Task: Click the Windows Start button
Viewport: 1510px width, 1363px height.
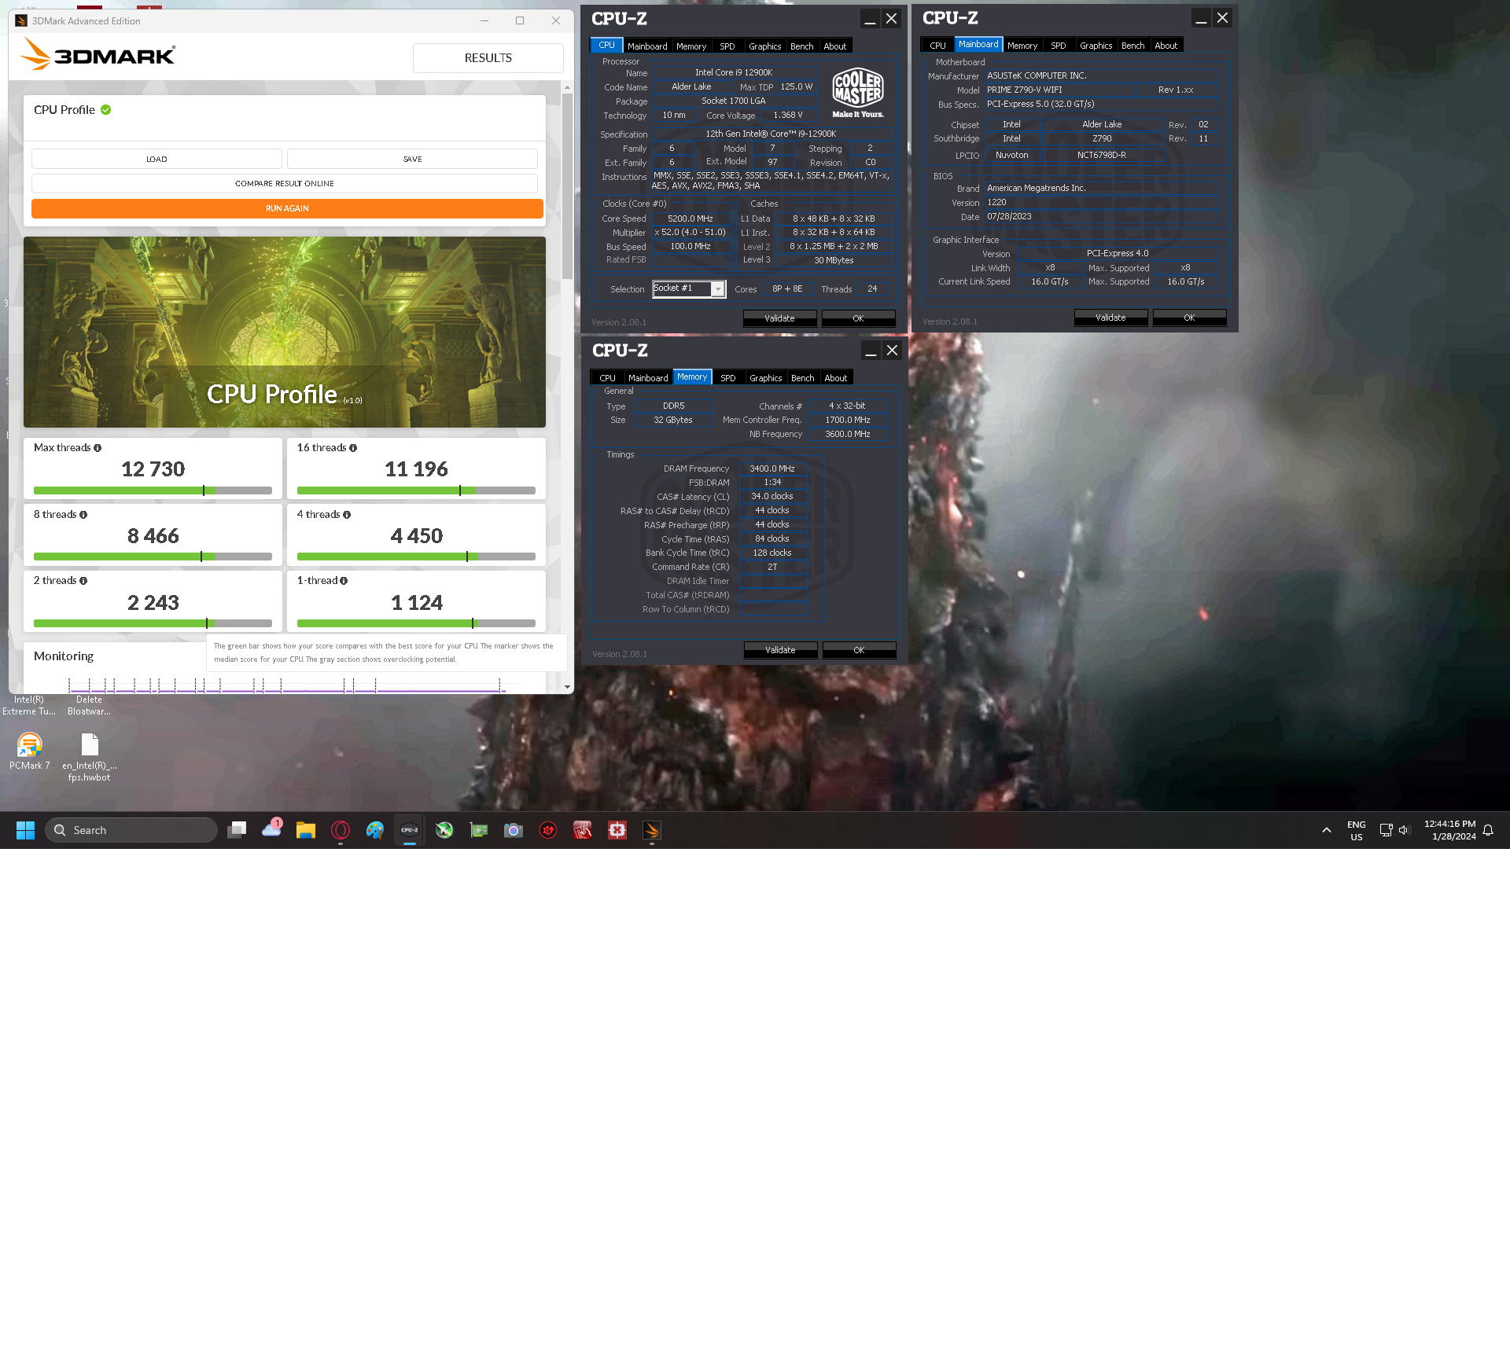Action: tap(25, 830)
